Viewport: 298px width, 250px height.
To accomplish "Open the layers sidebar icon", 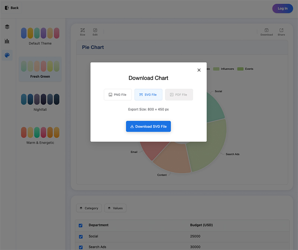I will 7,27.
